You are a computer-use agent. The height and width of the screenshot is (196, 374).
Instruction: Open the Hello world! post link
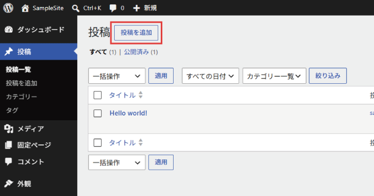(x=128, y=113)
